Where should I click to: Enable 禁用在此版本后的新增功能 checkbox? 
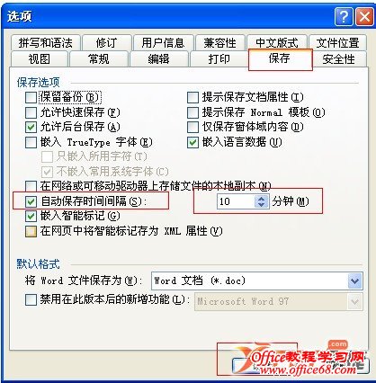(x=31, y=299)
